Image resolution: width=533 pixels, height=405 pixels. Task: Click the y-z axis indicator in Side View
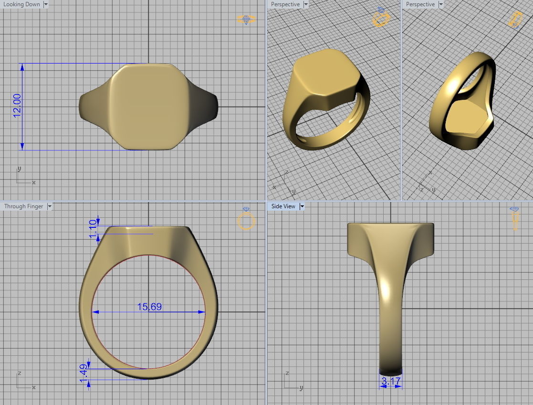click(293, 381)
